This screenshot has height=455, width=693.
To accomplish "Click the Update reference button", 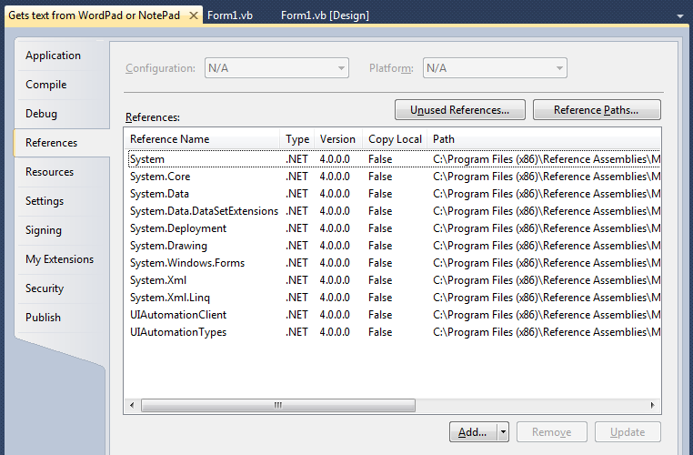I will [x=628, y=432].
